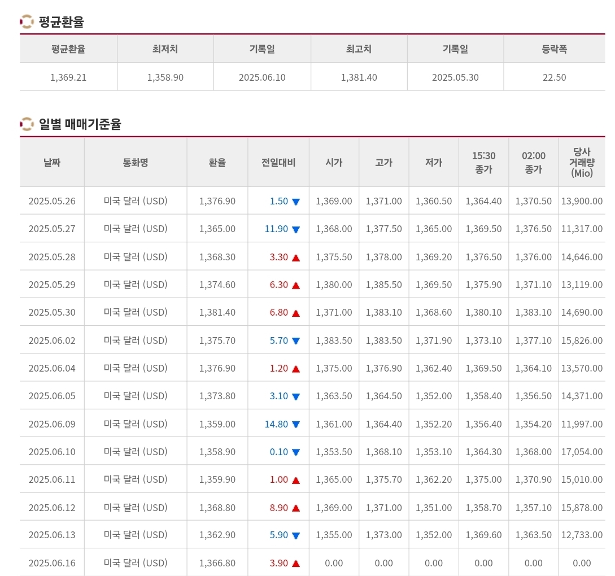The width and height of the screenshot is (615, 576).
Task: Click the record date 2025.06.10 in the average table
Action: tap(262, 77)
